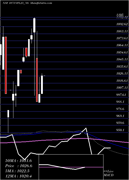The width and height of the screenshot is (129, 180).
Task: Select the 1064.11 price level label
Action: pyautogui.click(x=122, y=45)
